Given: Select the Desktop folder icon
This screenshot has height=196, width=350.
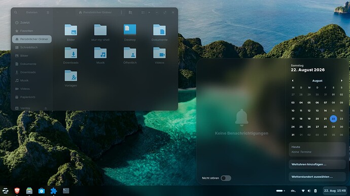Looking at the screenshot, I should [x=130, y=30].
